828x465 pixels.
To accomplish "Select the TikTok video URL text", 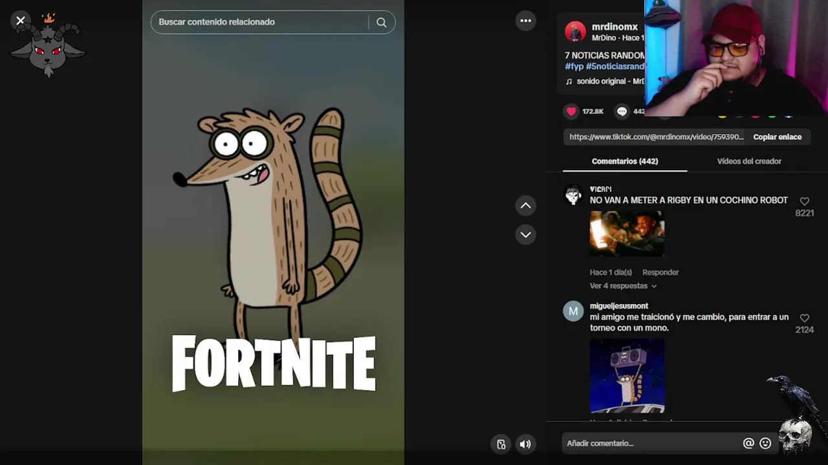I will [657, 137].
